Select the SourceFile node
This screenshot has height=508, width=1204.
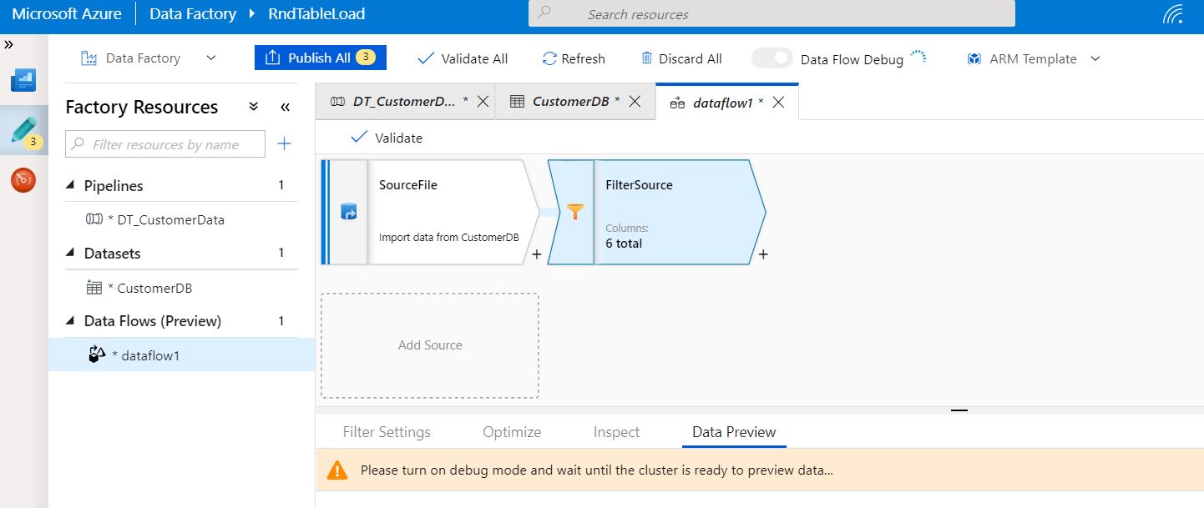click(x=431, y=212)
